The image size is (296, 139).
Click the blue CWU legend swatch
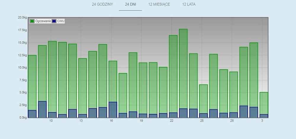(x=54, y=21)
